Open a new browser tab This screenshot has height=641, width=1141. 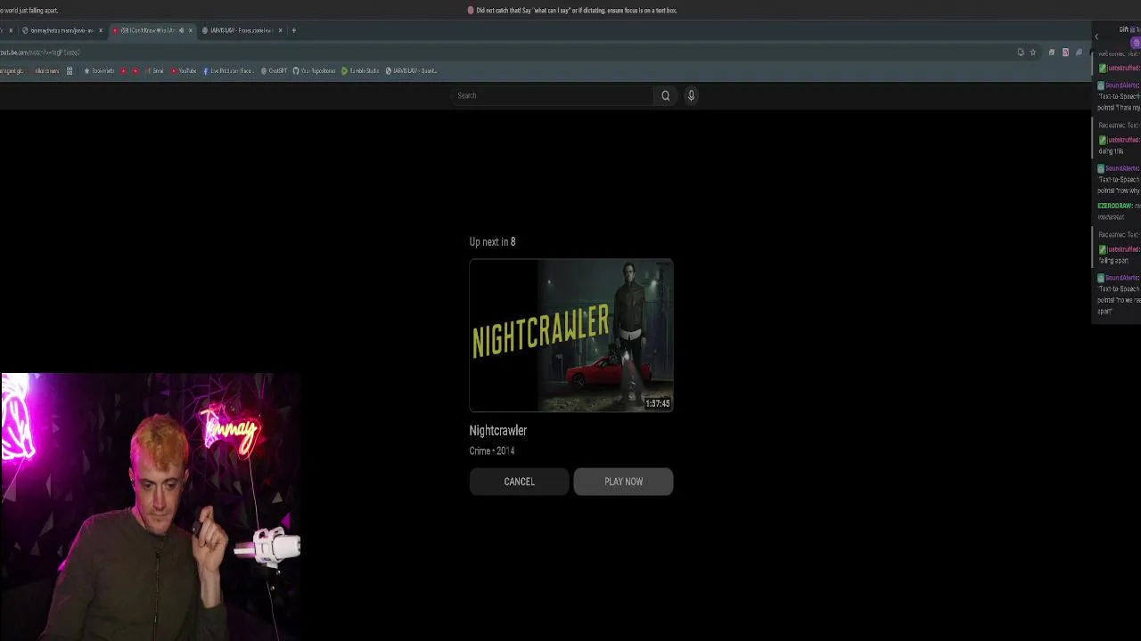pyautogui.click(x=293, y=30)
